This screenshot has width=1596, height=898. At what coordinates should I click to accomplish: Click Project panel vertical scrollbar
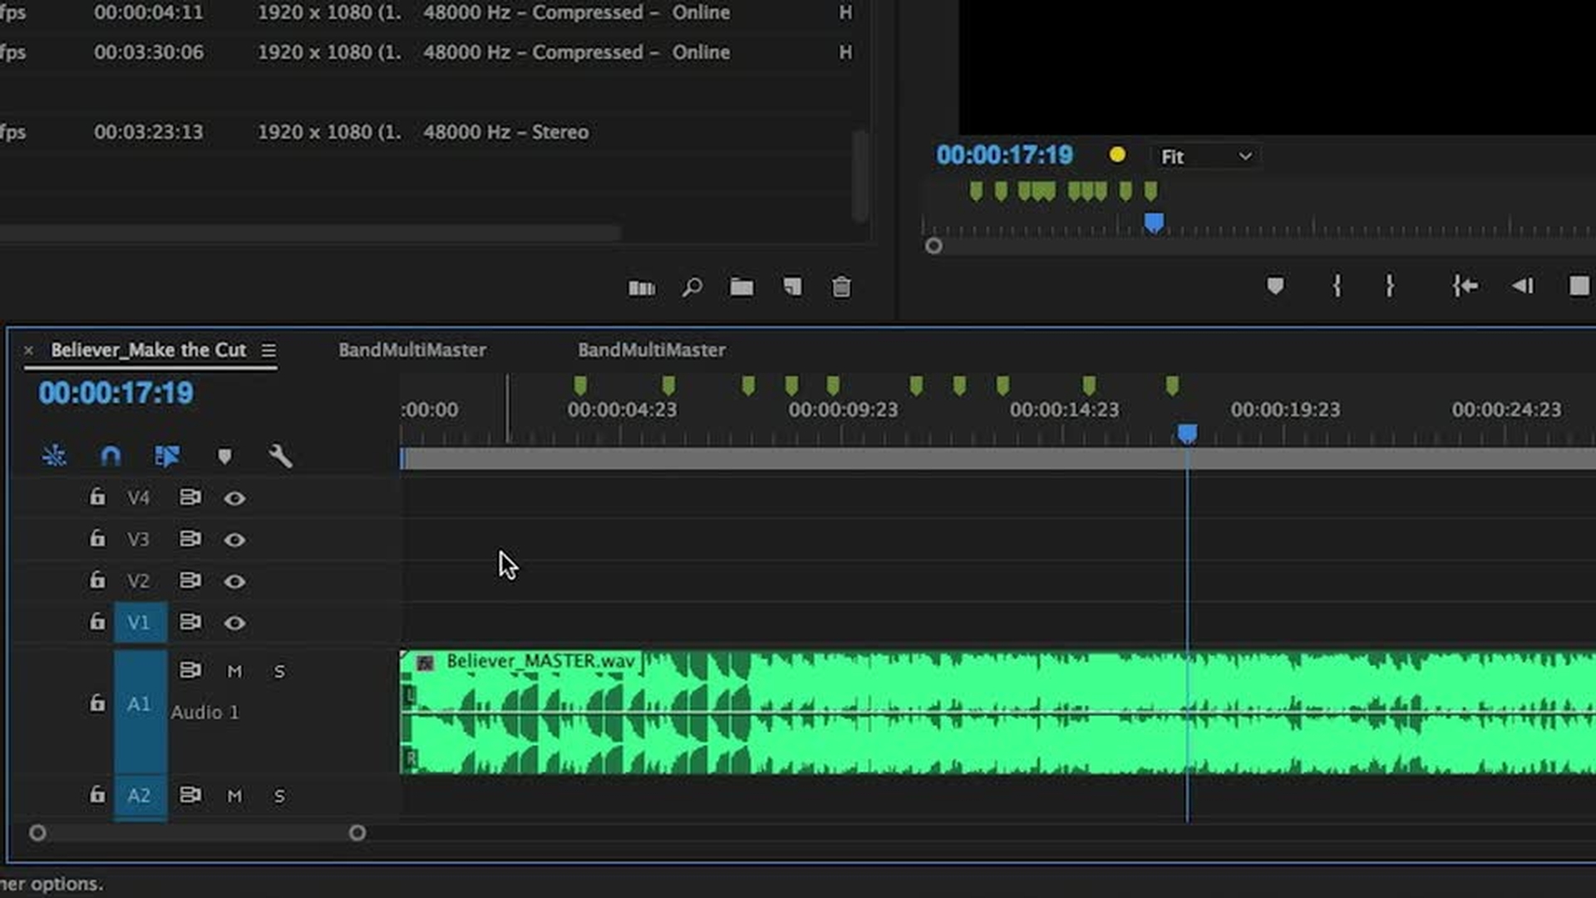pos(861,175)
